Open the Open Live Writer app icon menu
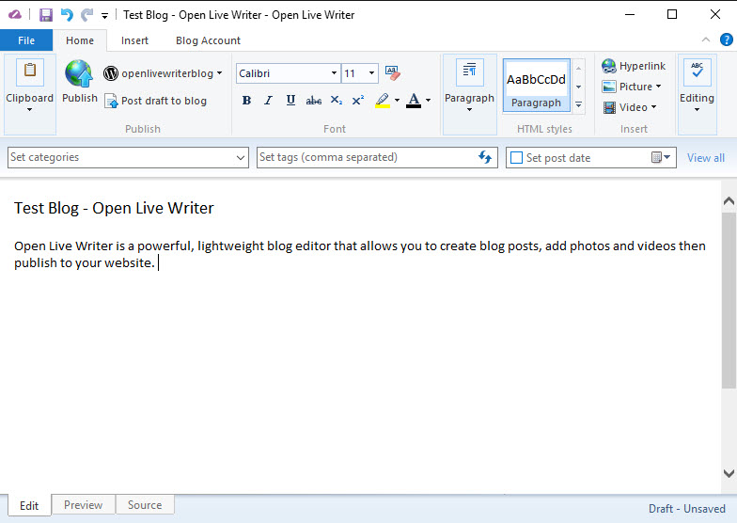The height and width of the screenshot is (523, 737). 15,15
